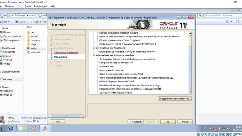Open Musique library in sidebar
This screenshot has height=136, width=242.
(x=6, y=60)
